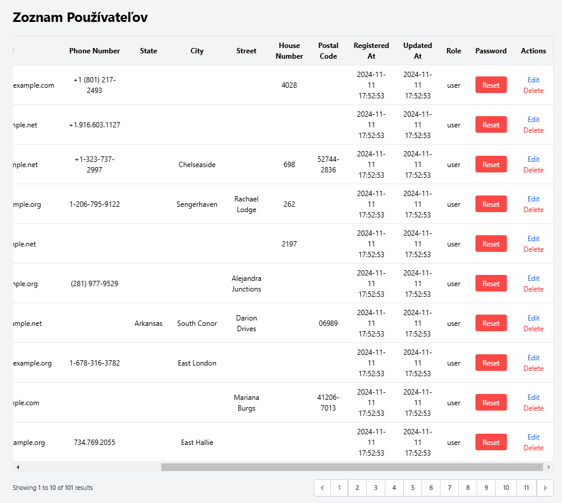562x503 pixels.
Task: Click the horizontal scrollbar's right arrow
Action: [x=548, y=467]
